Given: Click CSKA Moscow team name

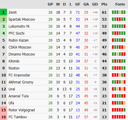Looking at the screenshot, I should click(20, 47).
